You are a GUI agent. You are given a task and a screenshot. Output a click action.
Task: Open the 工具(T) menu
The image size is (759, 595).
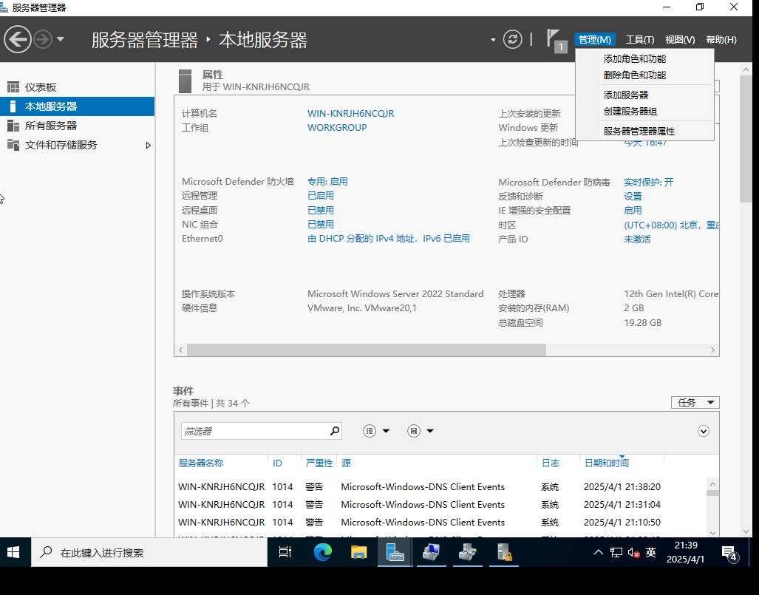[x=639, y=40]
